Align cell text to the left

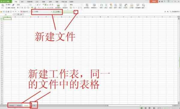pyautogui.click(x=43, y=8)
